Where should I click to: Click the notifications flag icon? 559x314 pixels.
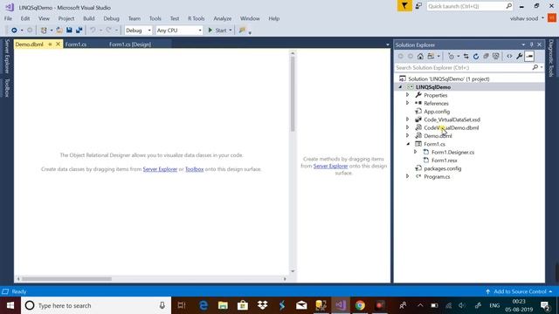pos(404,6)
